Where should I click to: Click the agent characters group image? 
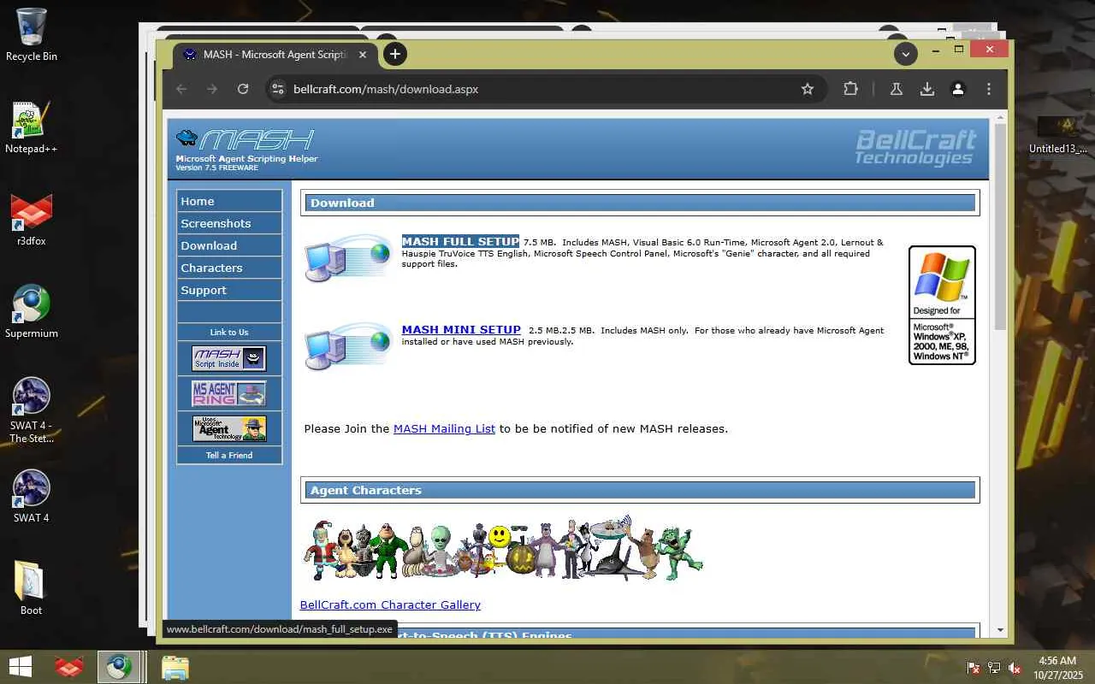[x=503, y=548]
